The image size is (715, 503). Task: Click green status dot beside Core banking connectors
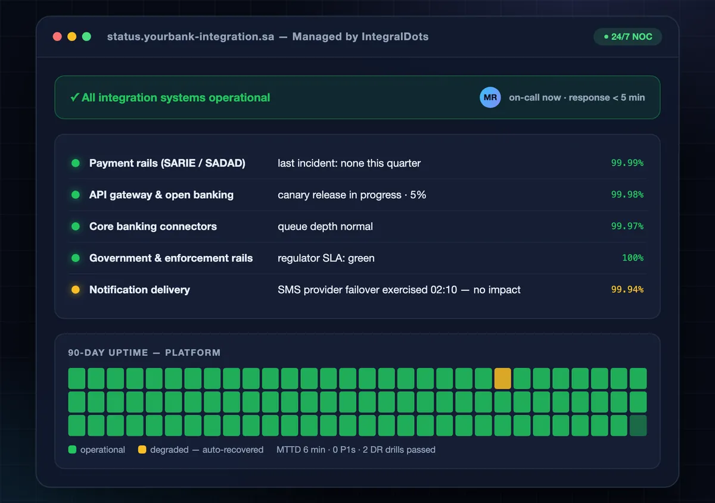click(x=76, y=226)
